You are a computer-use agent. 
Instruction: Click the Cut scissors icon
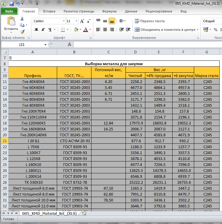[22, 19]
